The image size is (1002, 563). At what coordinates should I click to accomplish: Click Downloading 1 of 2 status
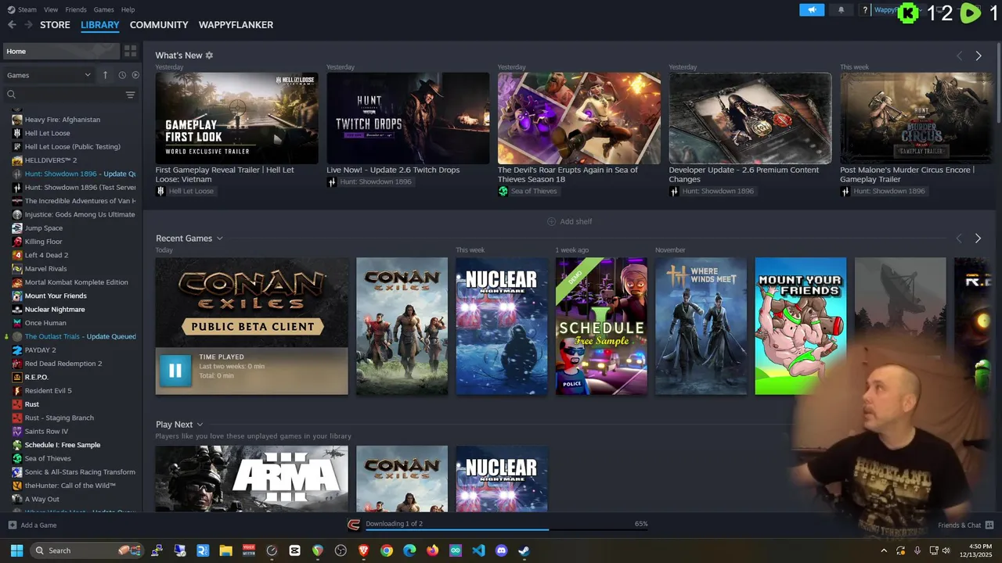394,524
